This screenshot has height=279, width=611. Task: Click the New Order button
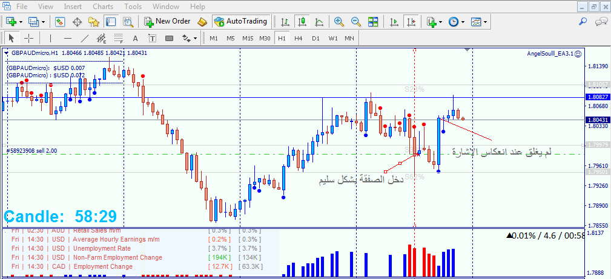point(167,22)
